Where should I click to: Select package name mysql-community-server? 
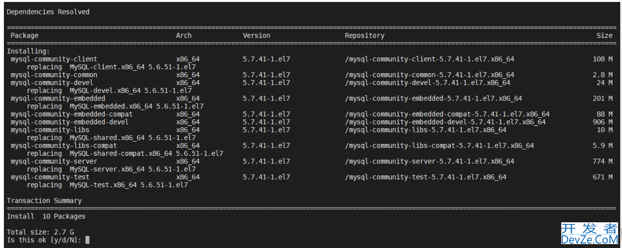[54, 161]
